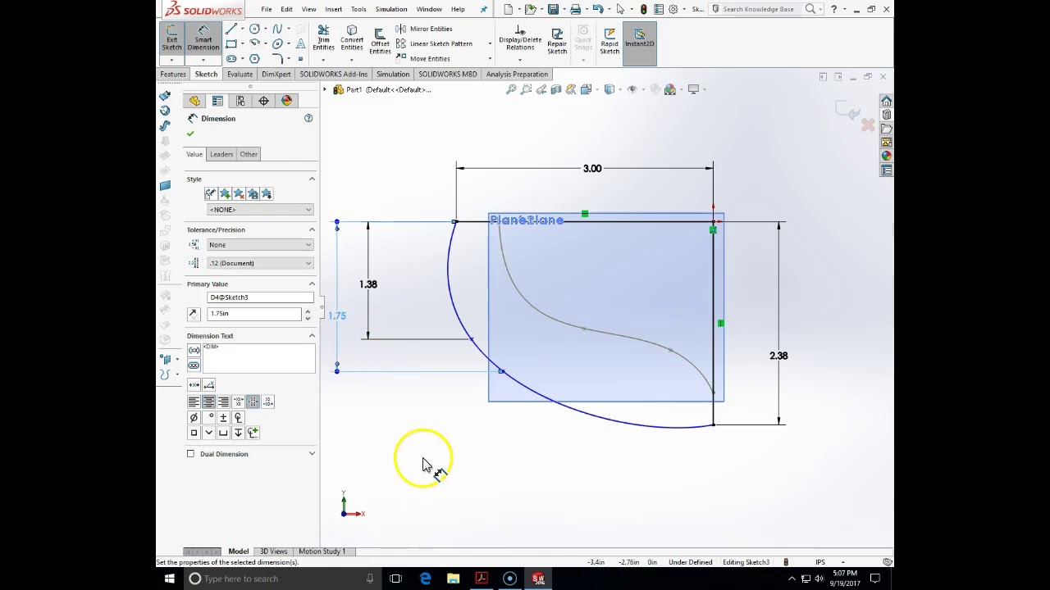
Task: Open the ConfigurationManager tab icon
Action: [240, 101]
